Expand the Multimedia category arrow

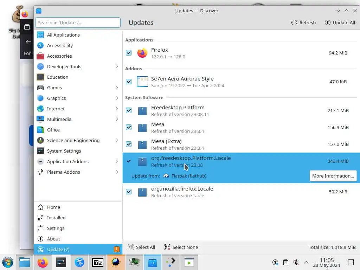[x=117, y=120]
